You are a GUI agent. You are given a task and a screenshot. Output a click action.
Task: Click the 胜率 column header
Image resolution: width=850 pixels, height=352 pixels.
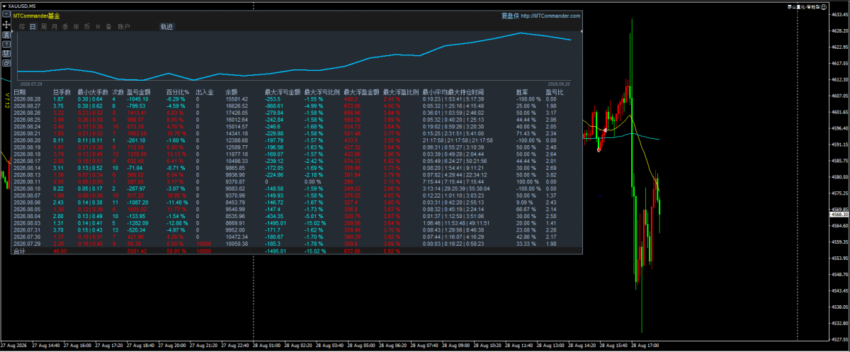coord(522,92)
